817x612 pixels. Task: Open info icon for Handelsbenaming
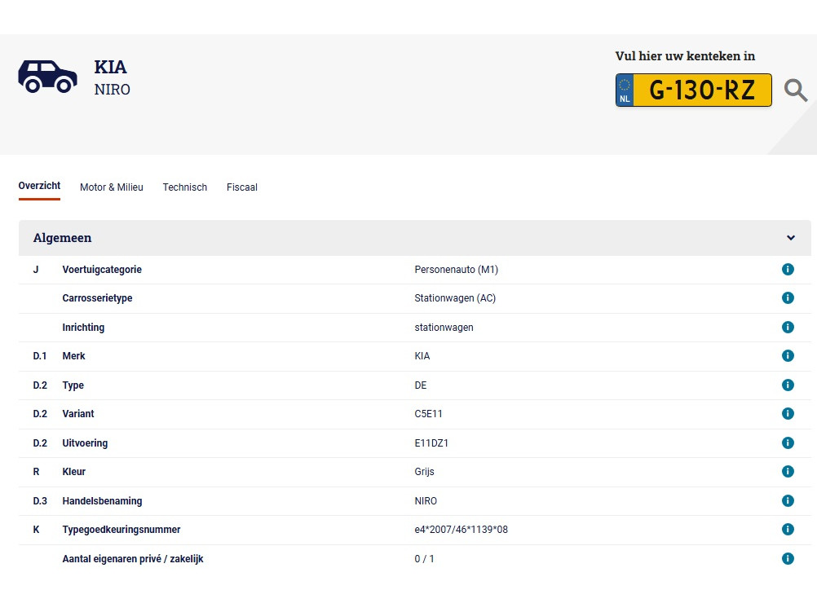(788, 500)
